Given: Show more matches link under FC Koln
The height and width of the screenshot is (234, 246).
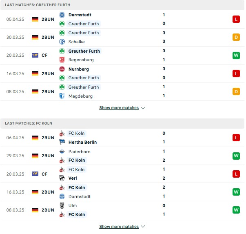Looking at the screenshot, I should coord(119,227).
